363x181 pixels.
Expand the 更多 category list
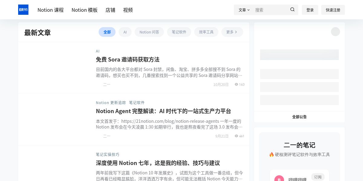coord(232,32)
